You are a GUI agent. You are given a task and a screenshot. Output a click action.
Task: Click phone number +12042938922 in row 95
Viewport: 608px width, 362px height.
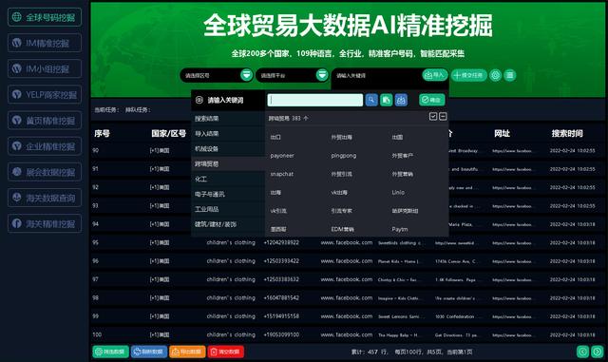281,242
